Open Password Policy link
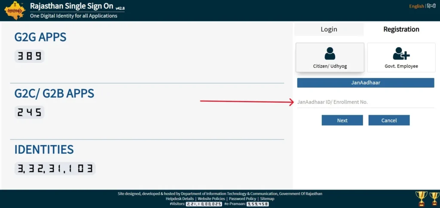The image size is (440, 208). [242, 199]
